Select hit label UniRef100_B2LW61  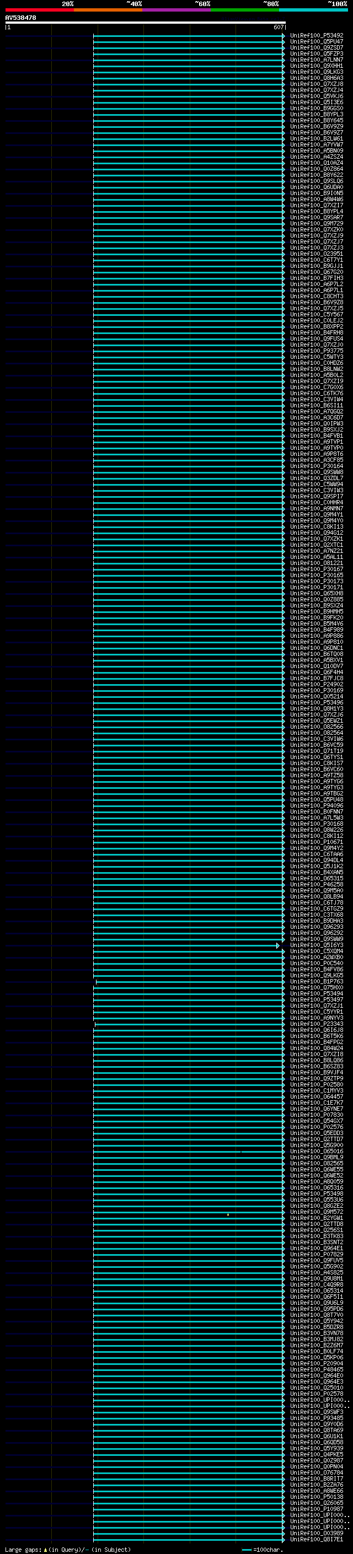[317, 139]
